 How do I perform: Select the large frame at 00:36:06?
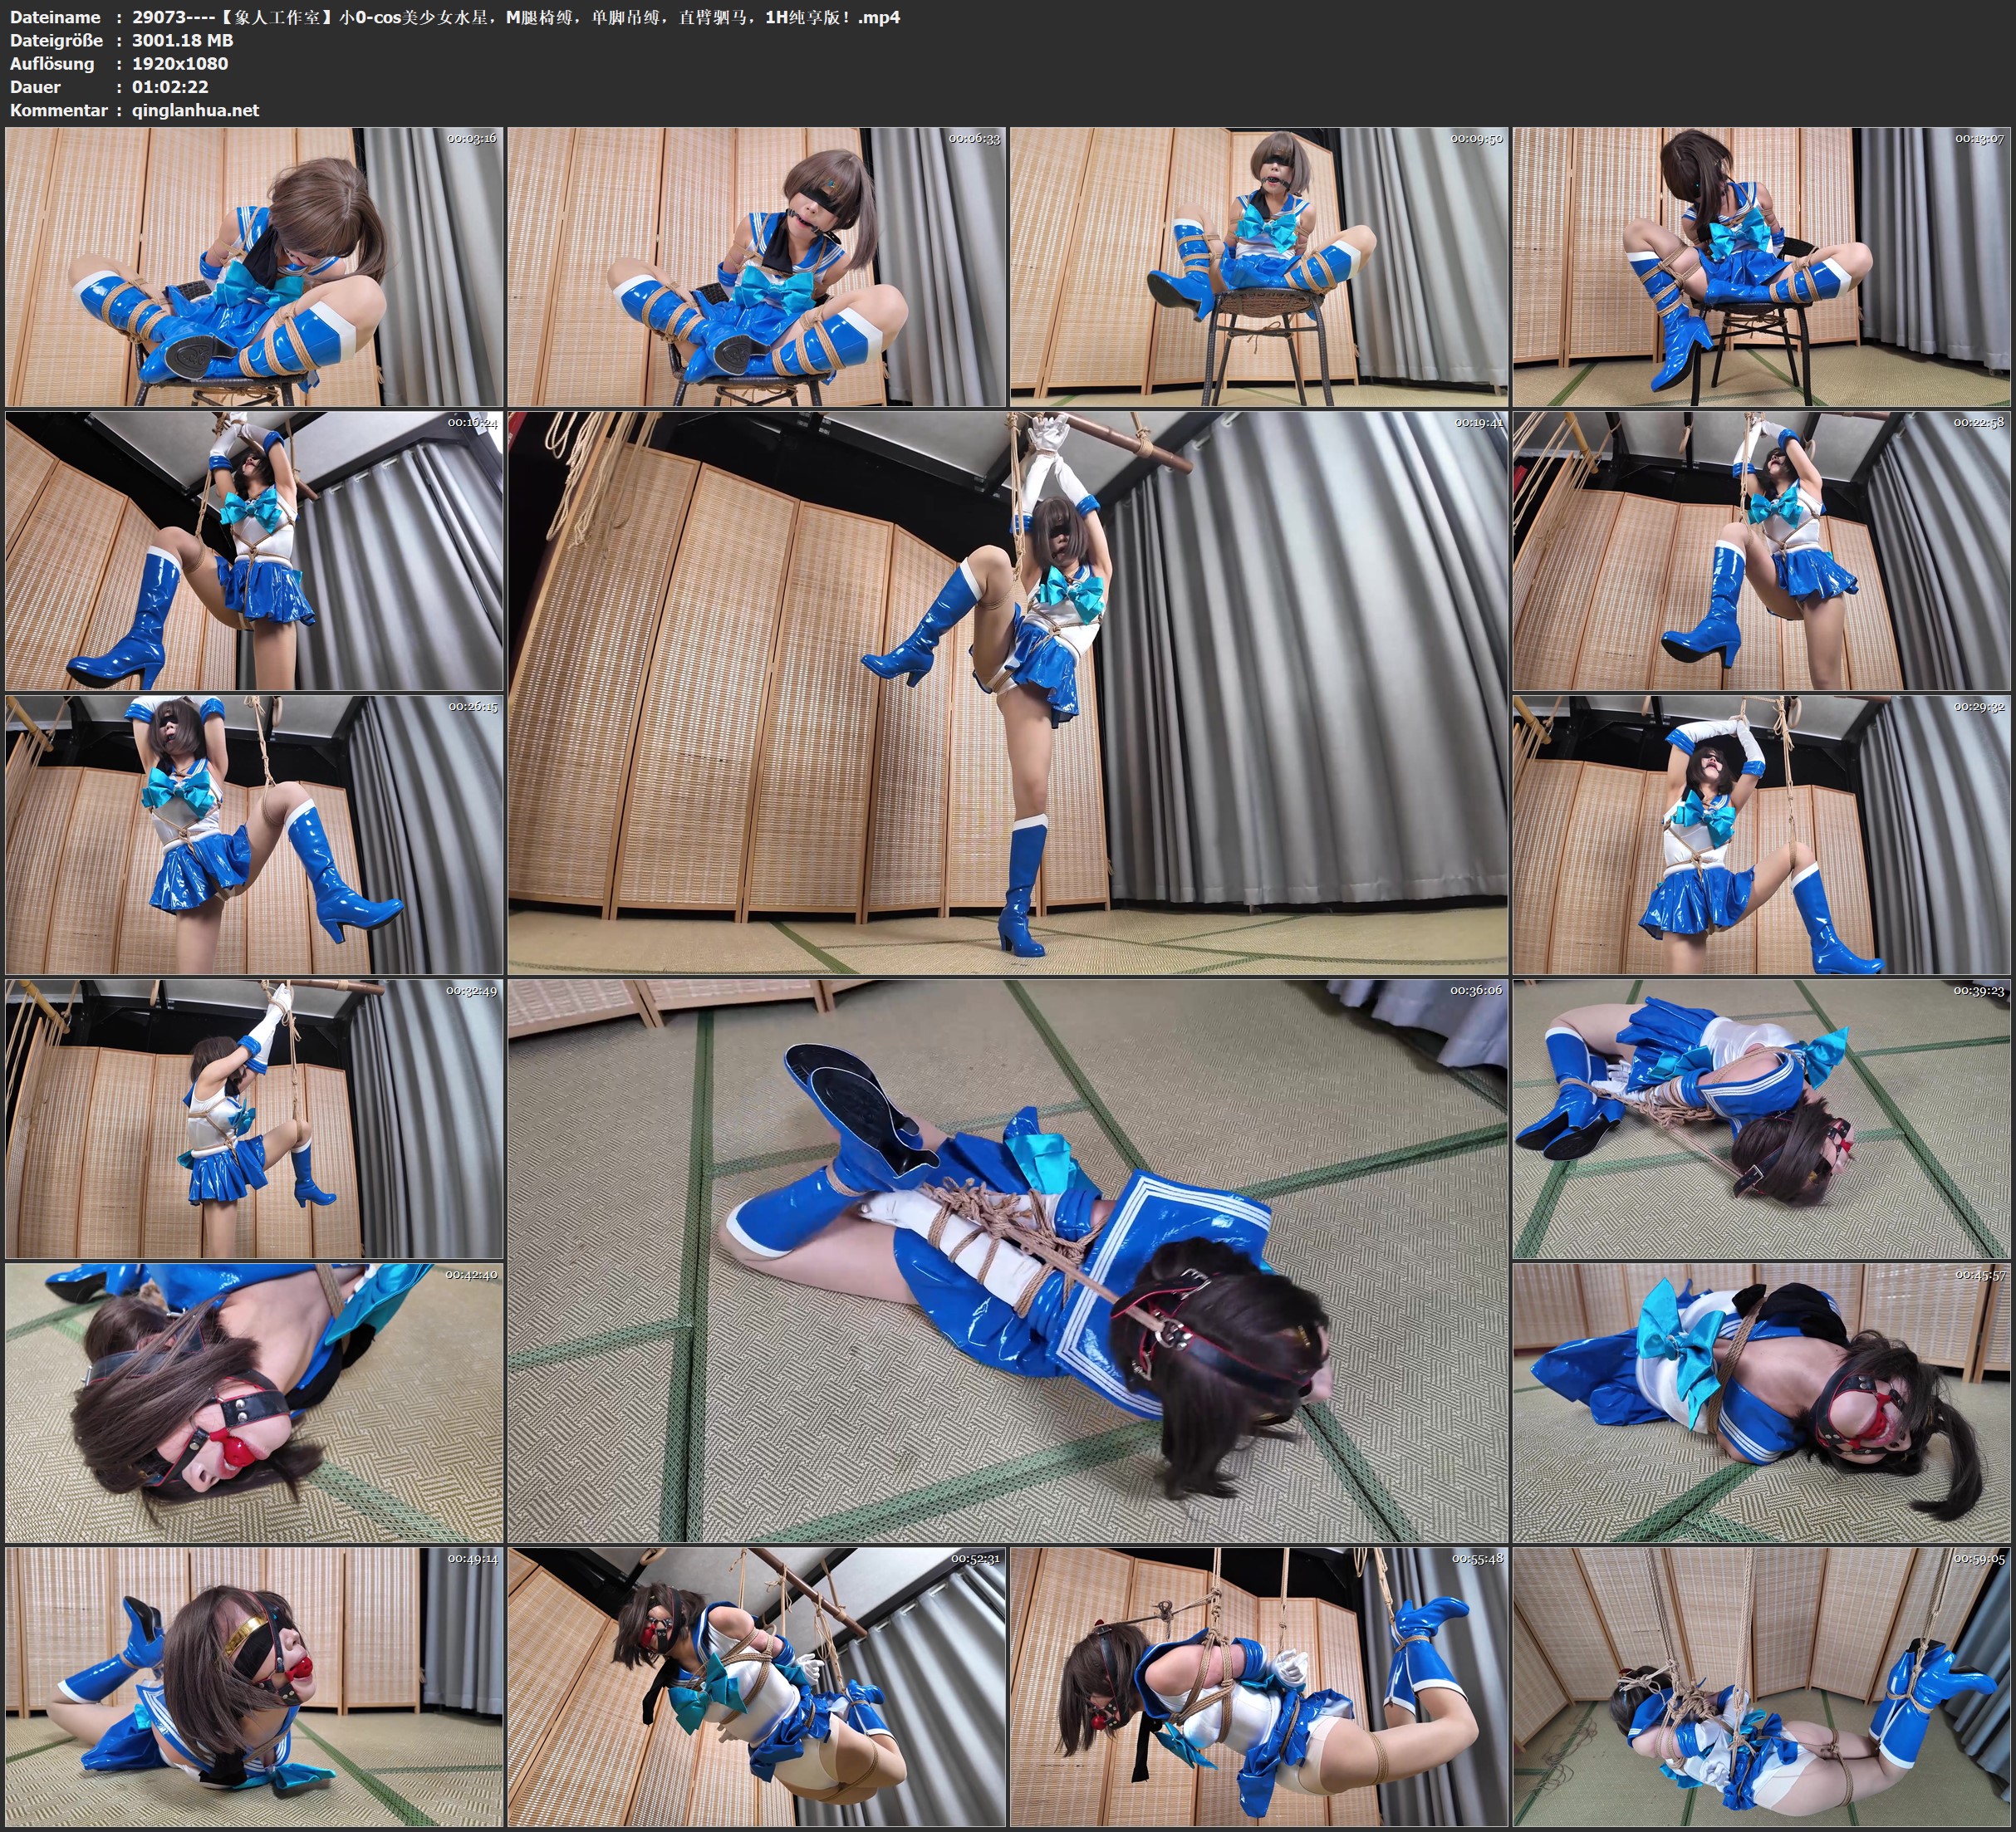pos(1008,1260)
